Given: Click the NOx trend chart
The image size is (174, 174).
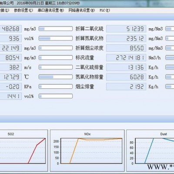Looking at the screenshot, I should pos(87,151).
